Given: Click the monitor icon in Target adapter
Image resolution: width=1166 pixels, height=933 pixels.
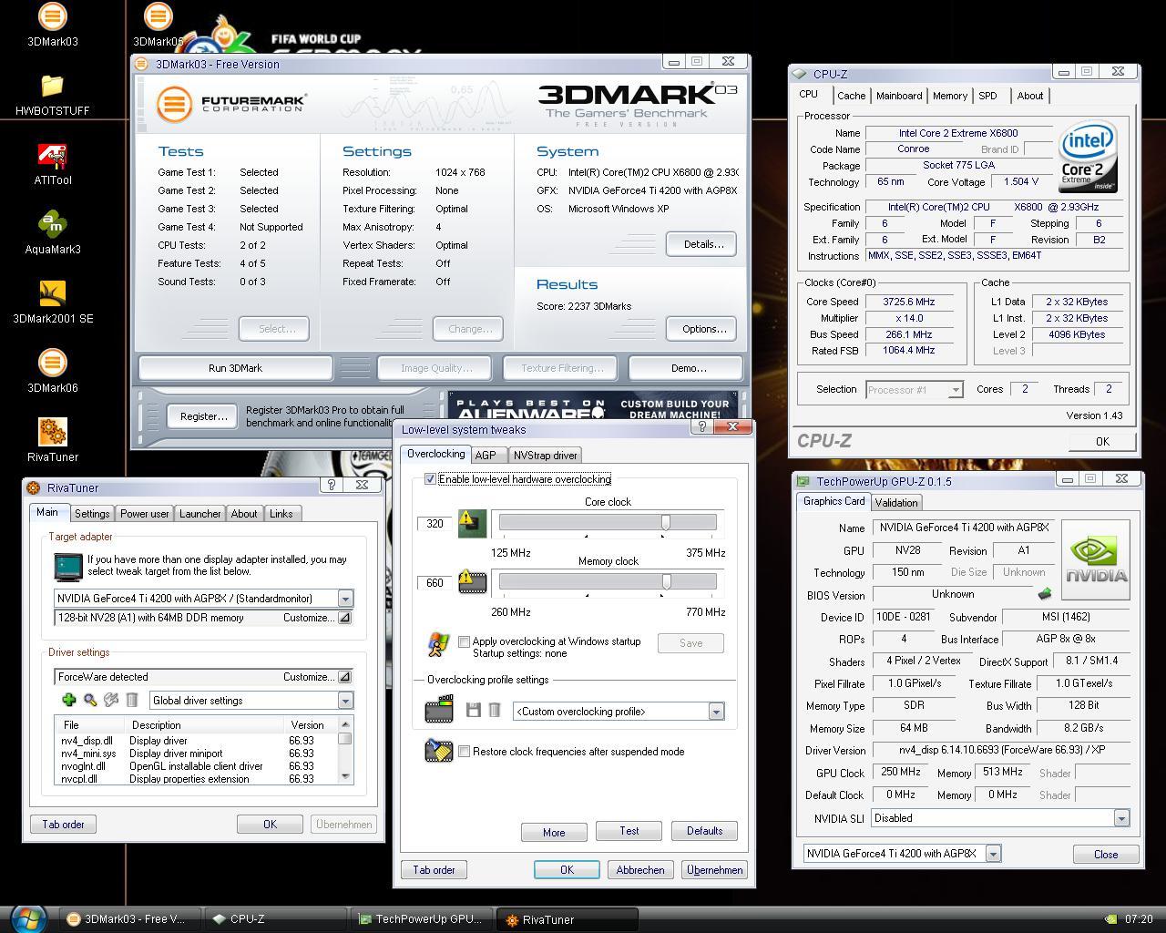Looking at the screenshot, I should pos(68,566).
